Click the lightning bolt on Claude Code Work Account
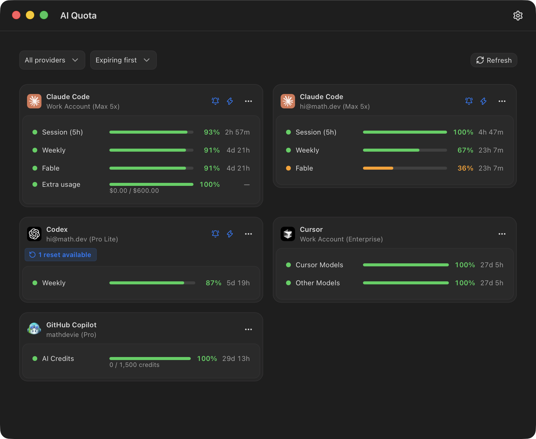Viewport: 536px width, 439px height. pos(230,101)
